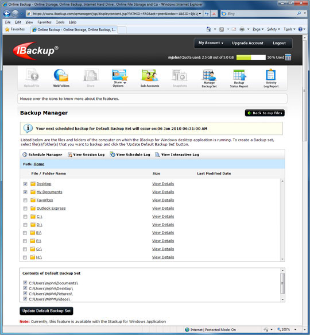This screenshot has height=335, width=310.
Task: Open the WebFolders icon
Action: (x=61, y=78)
